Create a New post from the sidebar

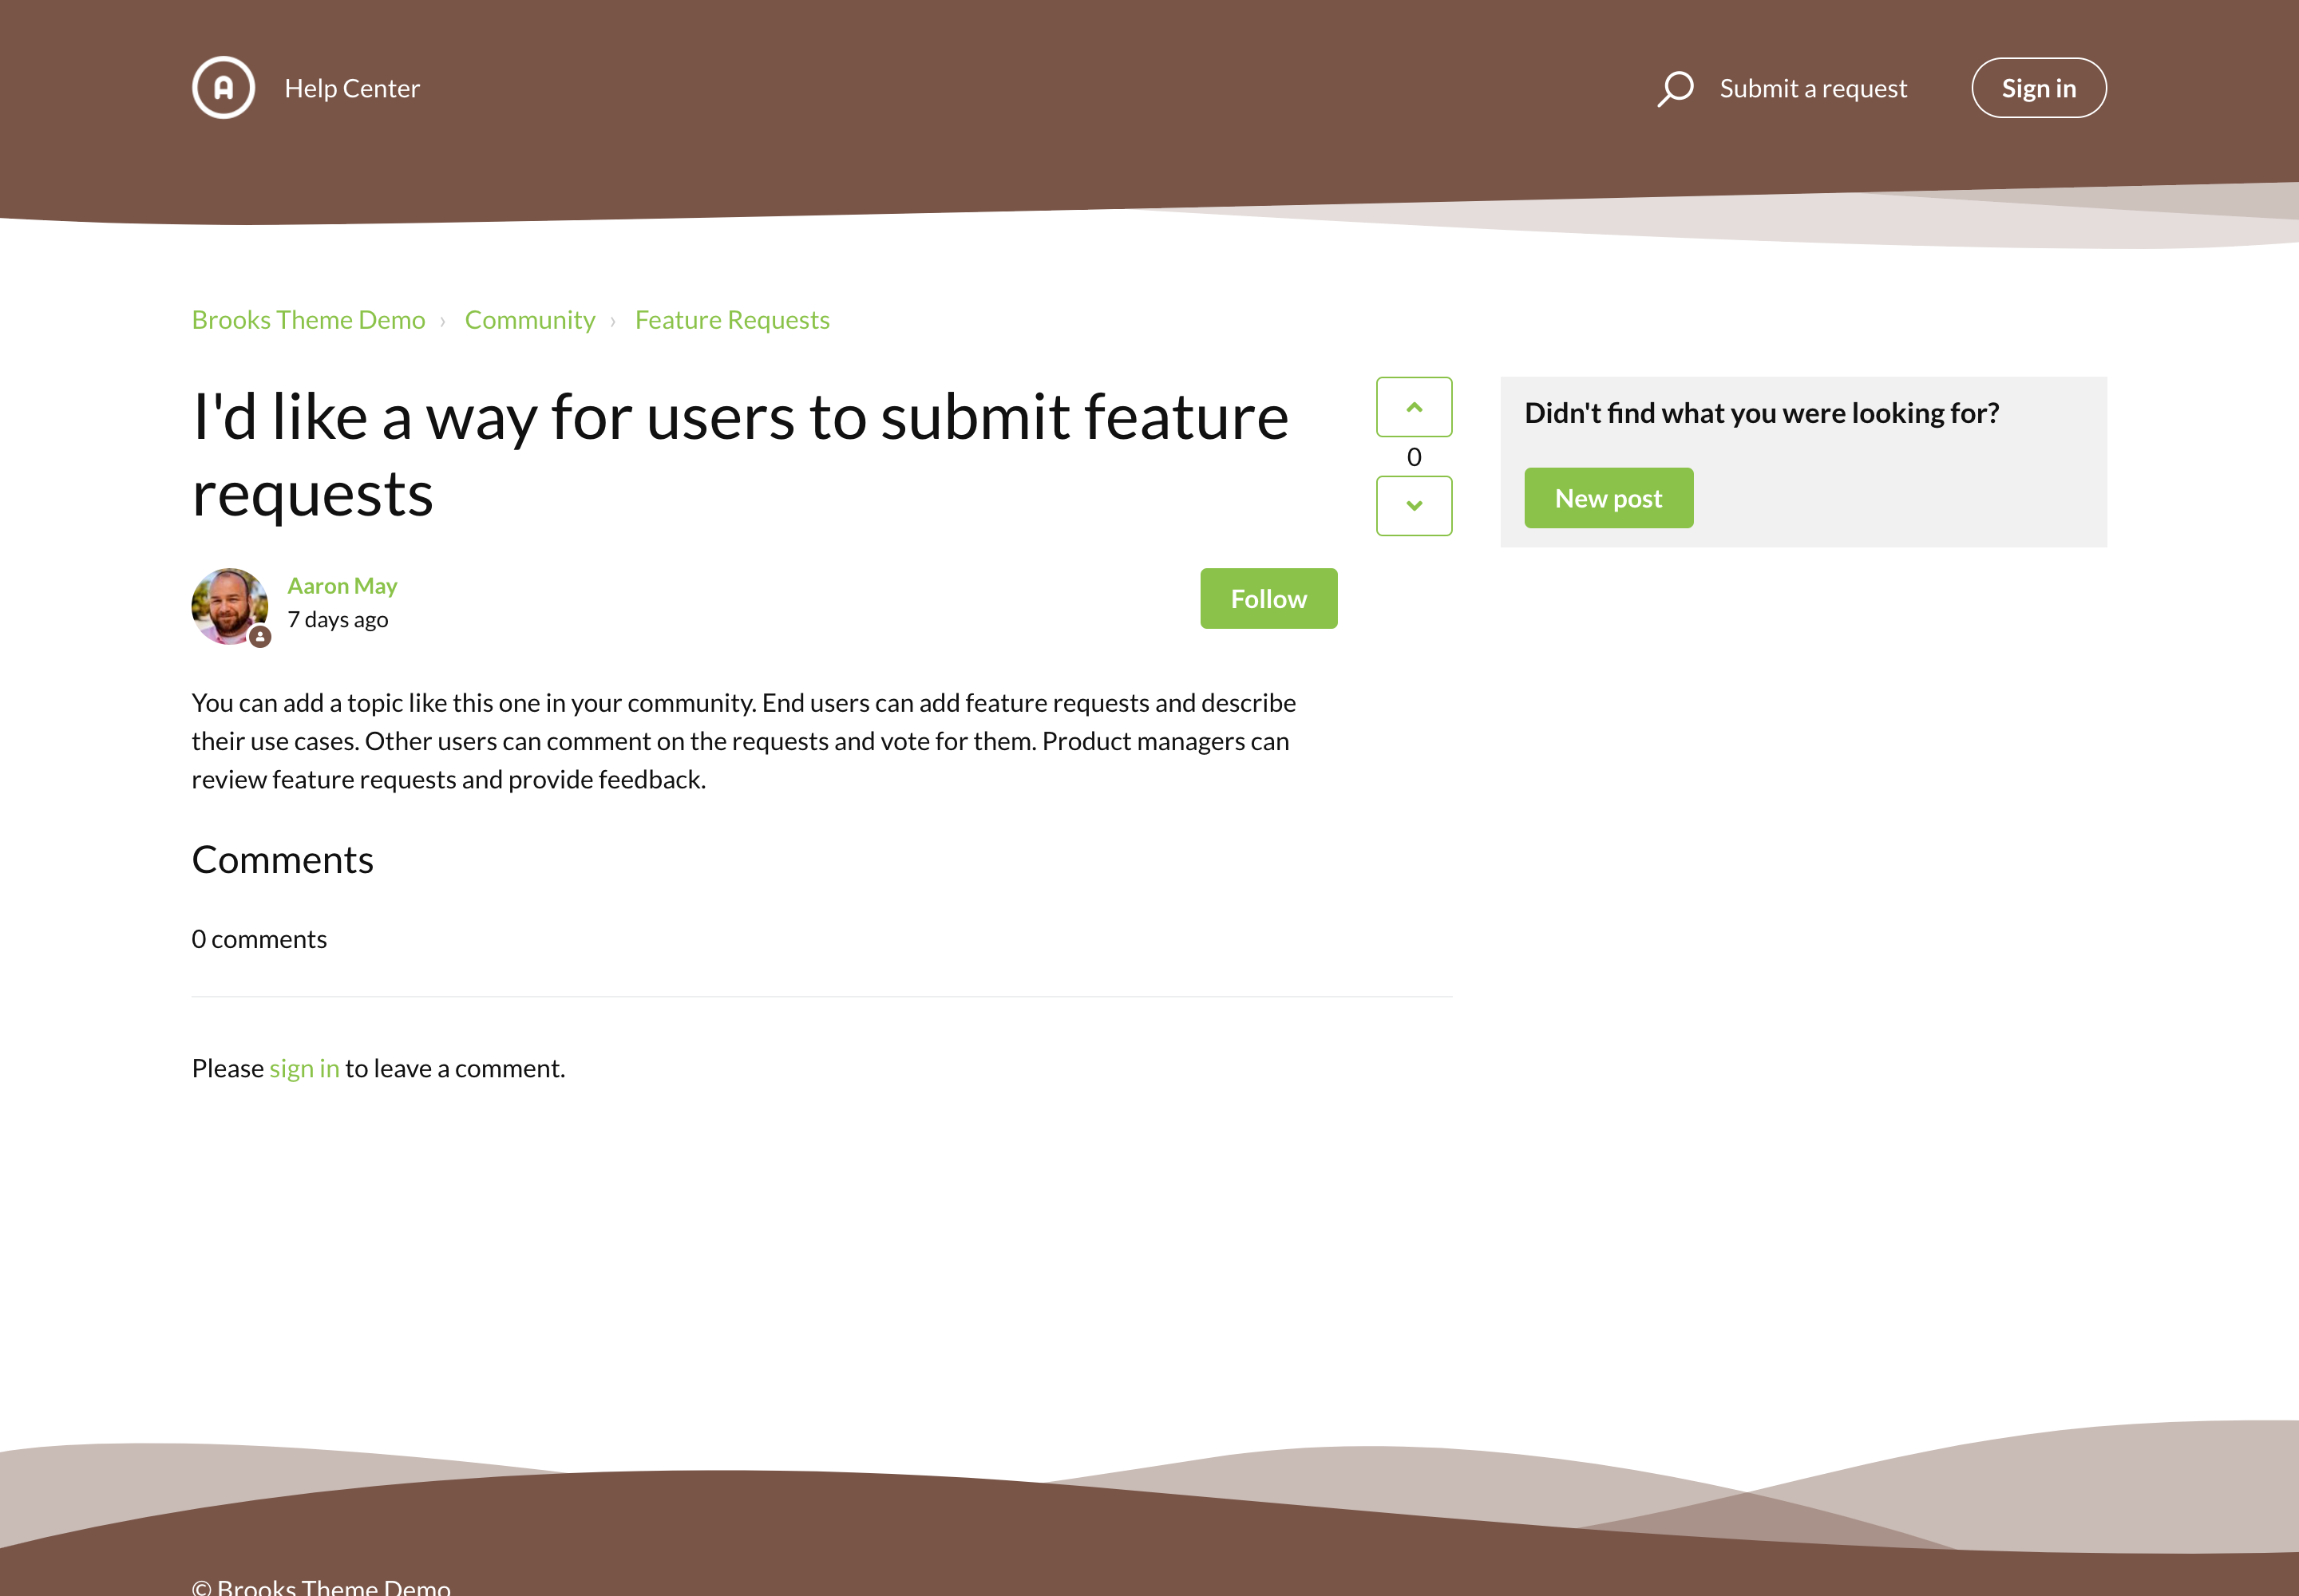1608,498
